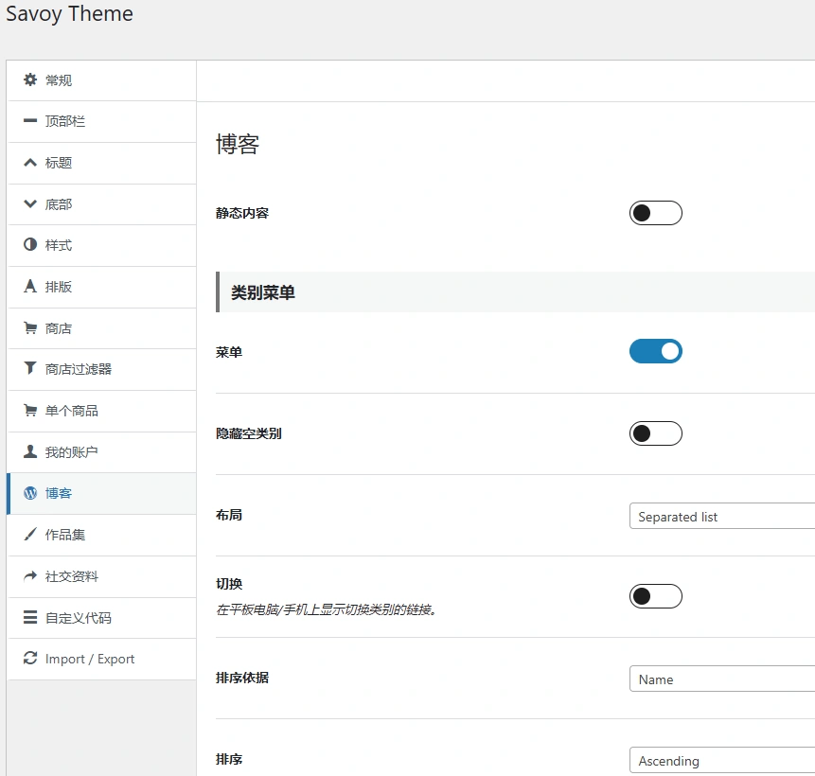
Task: Click the 商店过滤器 filter icon
Action: (28, 369)
